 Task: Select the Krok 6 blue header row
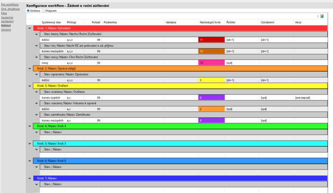pos(180,161)
